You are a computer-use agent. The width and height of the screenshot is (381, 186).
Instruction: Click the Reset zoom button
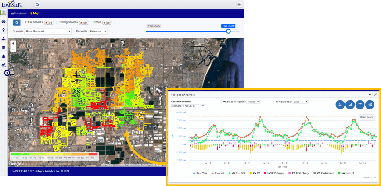pyautogui.click(x=366, y=117)
